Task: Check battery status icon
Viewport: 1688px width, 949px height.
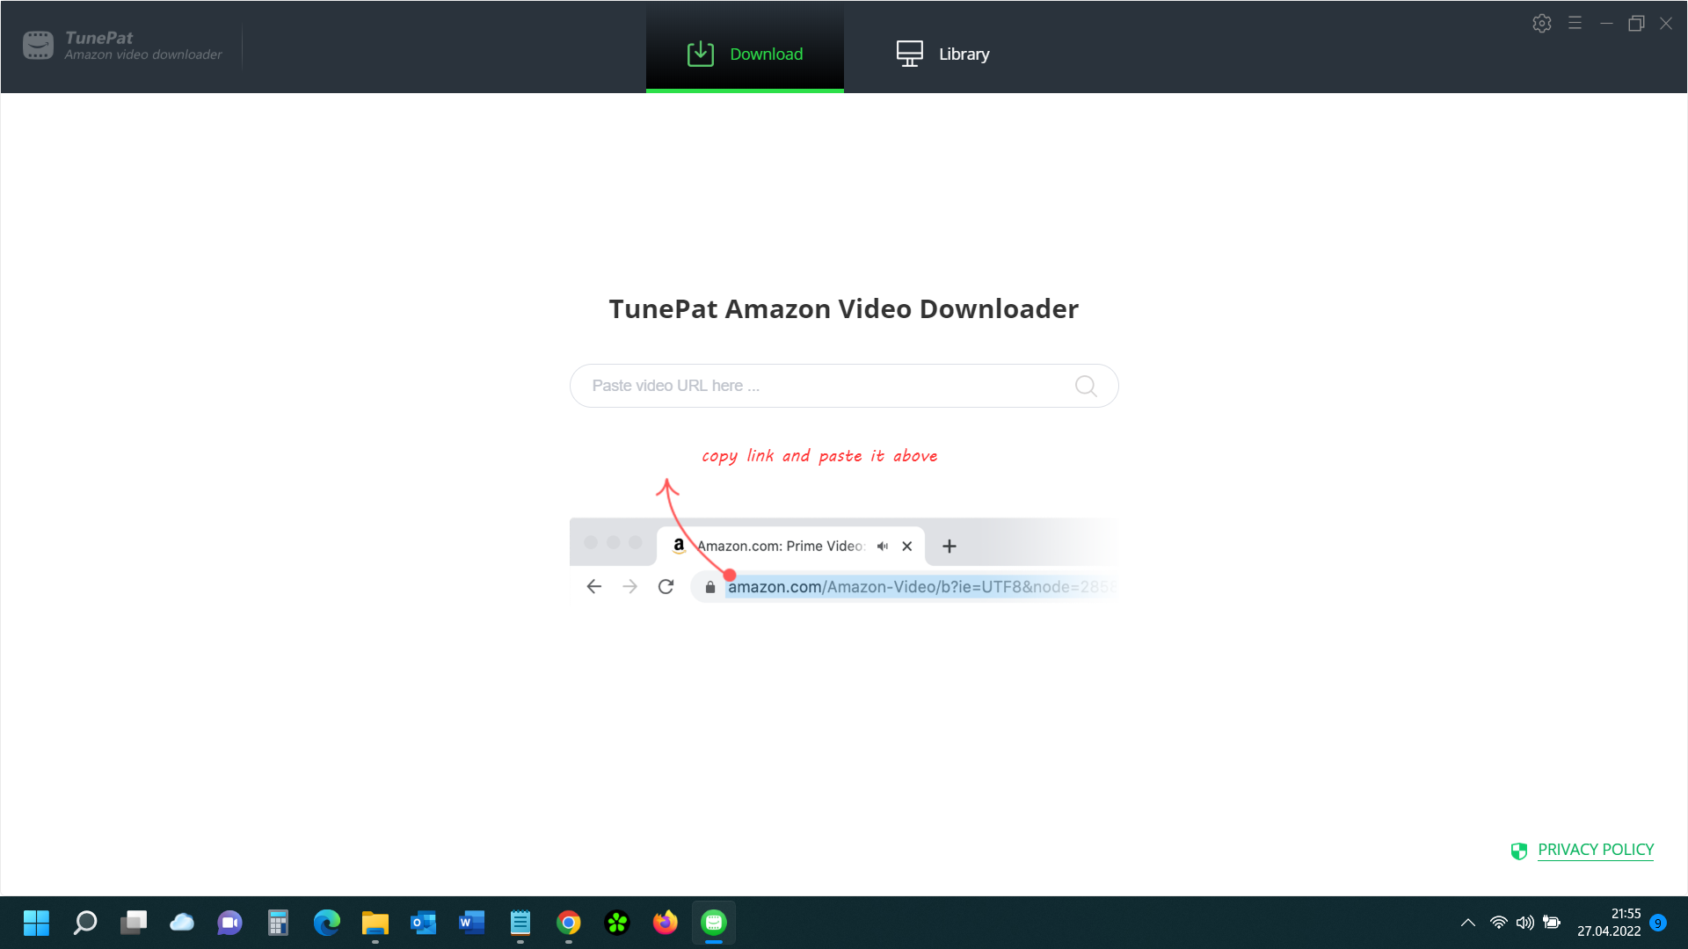Action: [1552, 923]
